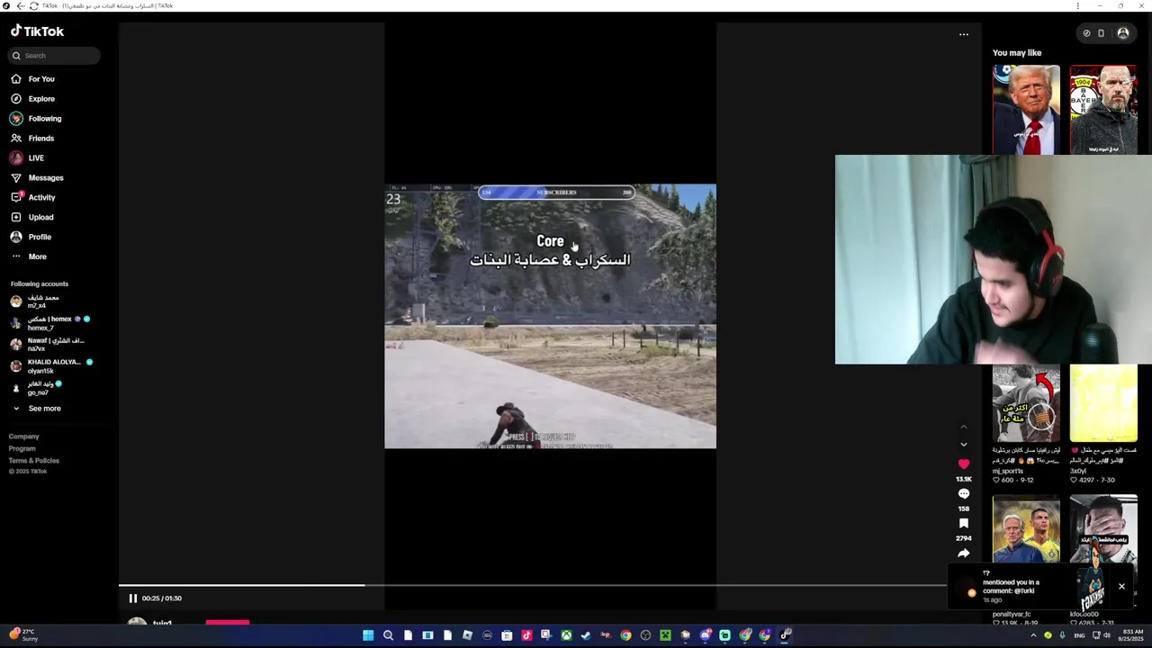Pause the video with the pause button
Viewport: 1152px width, 648px height.
pos(132,598)
